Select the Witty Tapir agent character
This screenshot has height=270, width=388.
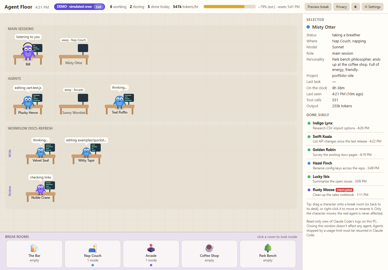click(86, 152)
